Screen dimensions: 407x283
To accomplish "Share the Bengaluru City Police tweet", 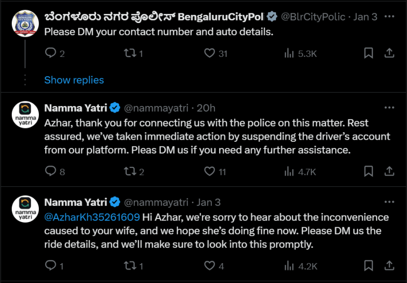I will pos(389,53).
